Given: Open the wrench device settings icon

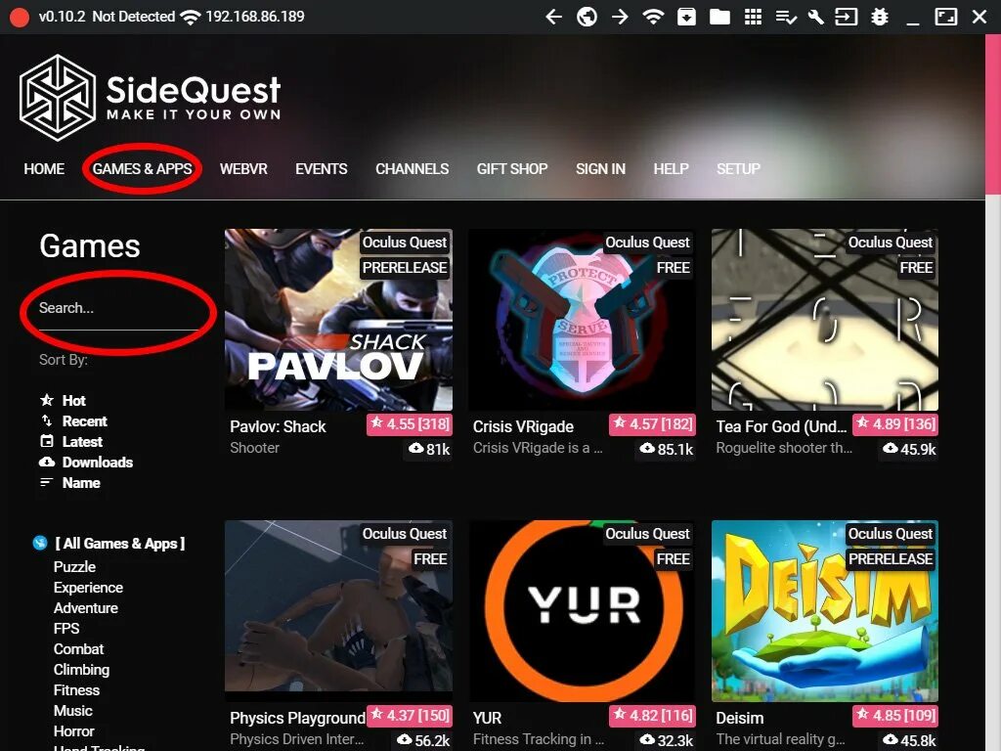Looking at the screenshot, I should pyautogui.click(x=815, y=17).
